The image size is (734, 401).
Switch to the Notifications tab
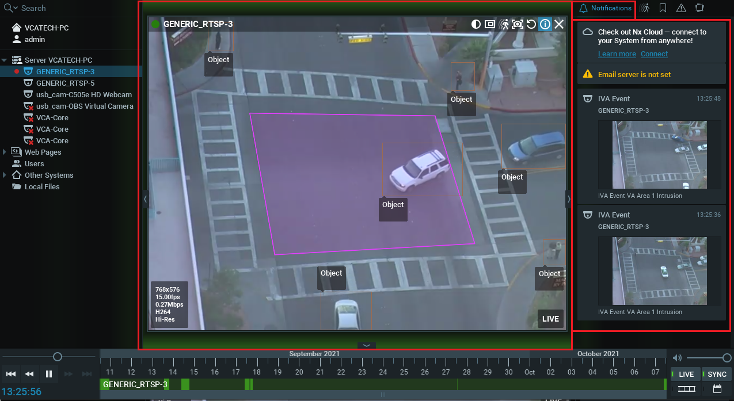pos(604,8)
